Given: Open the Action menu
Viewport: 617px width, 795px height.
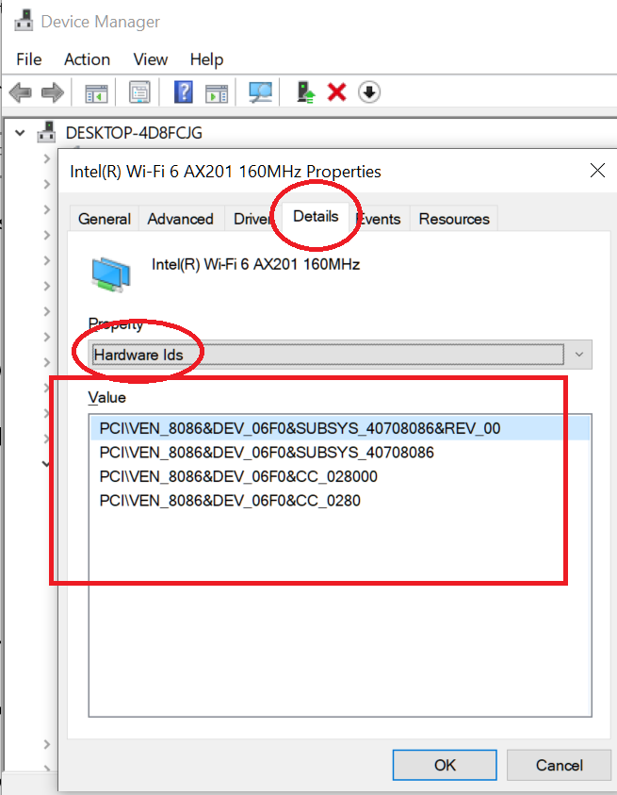Looking at the screenshot, I should click(87, 59).
